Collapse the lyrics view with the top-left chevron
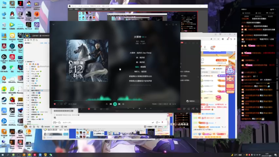279x157 pixels. coord(53,24)
